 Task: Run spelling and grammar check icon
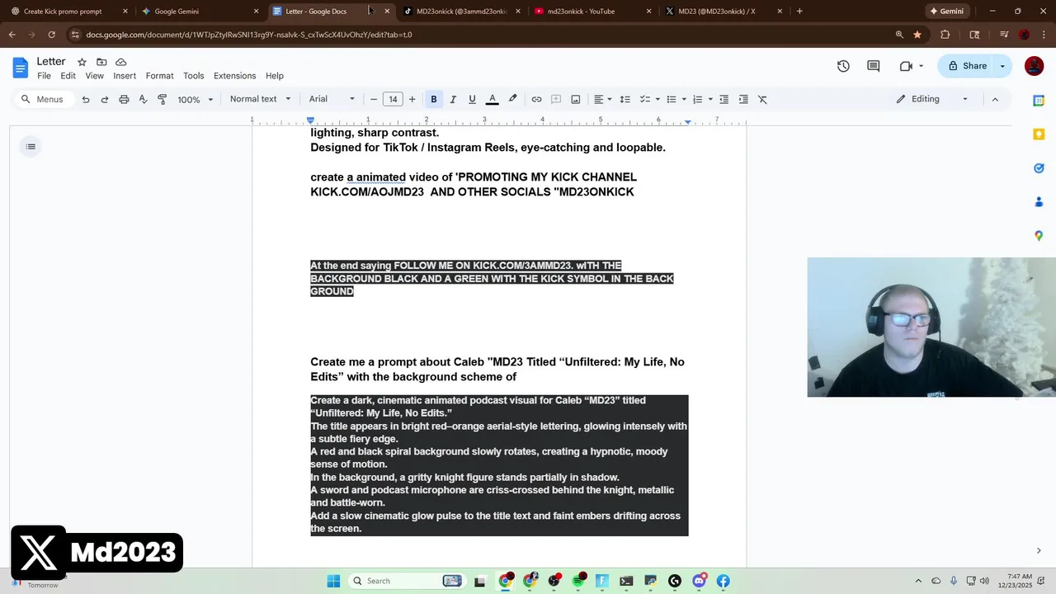coord(143,99)
